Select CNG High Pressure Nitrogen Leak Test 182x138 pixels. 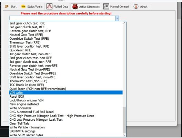(x=66, y=116)
